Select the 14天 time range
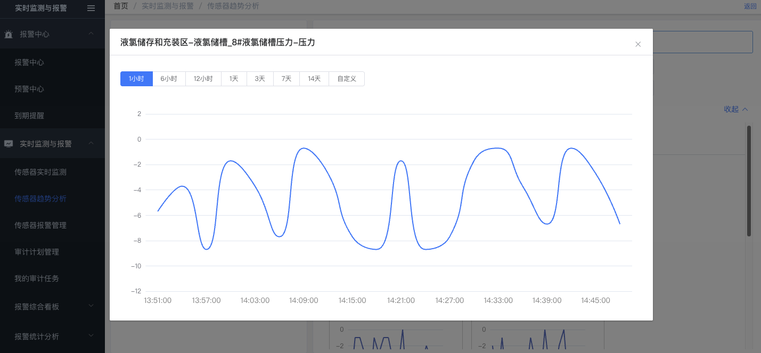 pos(314,79)
